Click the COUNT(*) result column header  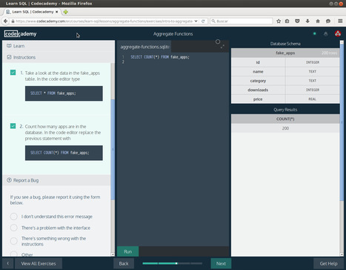(285, 119)
